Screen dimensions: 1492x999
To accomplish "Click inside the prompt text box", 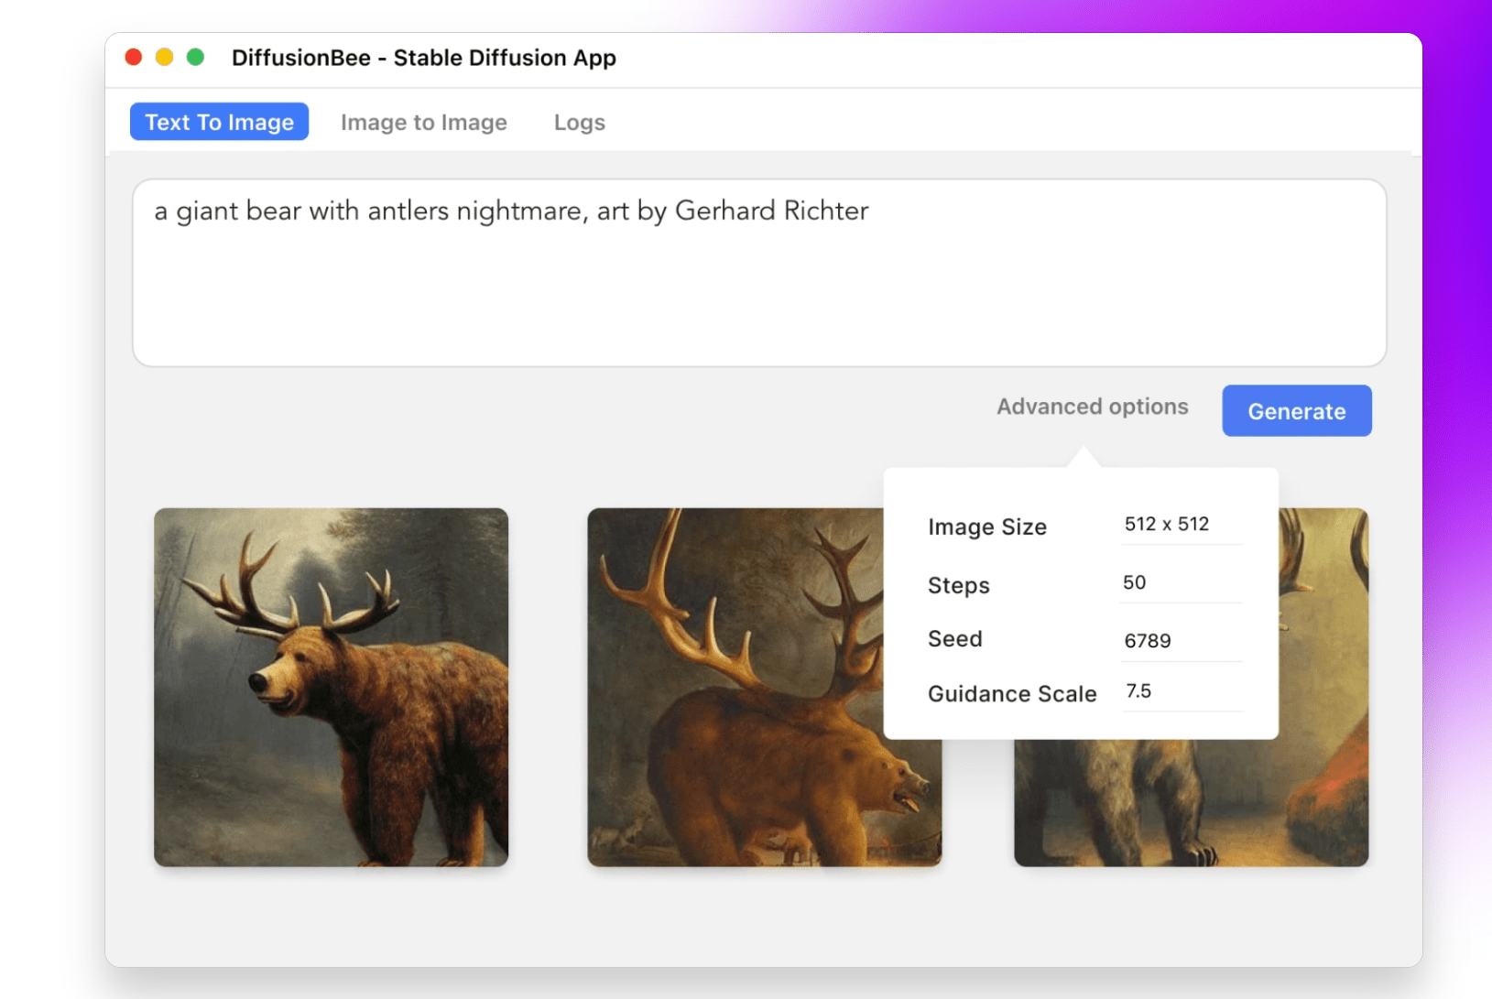I will coord(758,273).
